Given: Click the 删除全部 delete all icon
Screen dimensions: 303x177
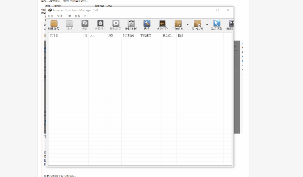Looking at the screenshot, I should [131, 23].
